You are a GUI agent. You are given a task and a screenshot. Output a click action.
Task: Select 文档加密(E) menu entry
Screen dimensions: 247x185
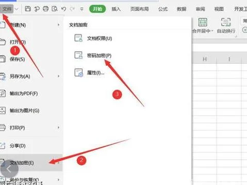pos(31,163)
